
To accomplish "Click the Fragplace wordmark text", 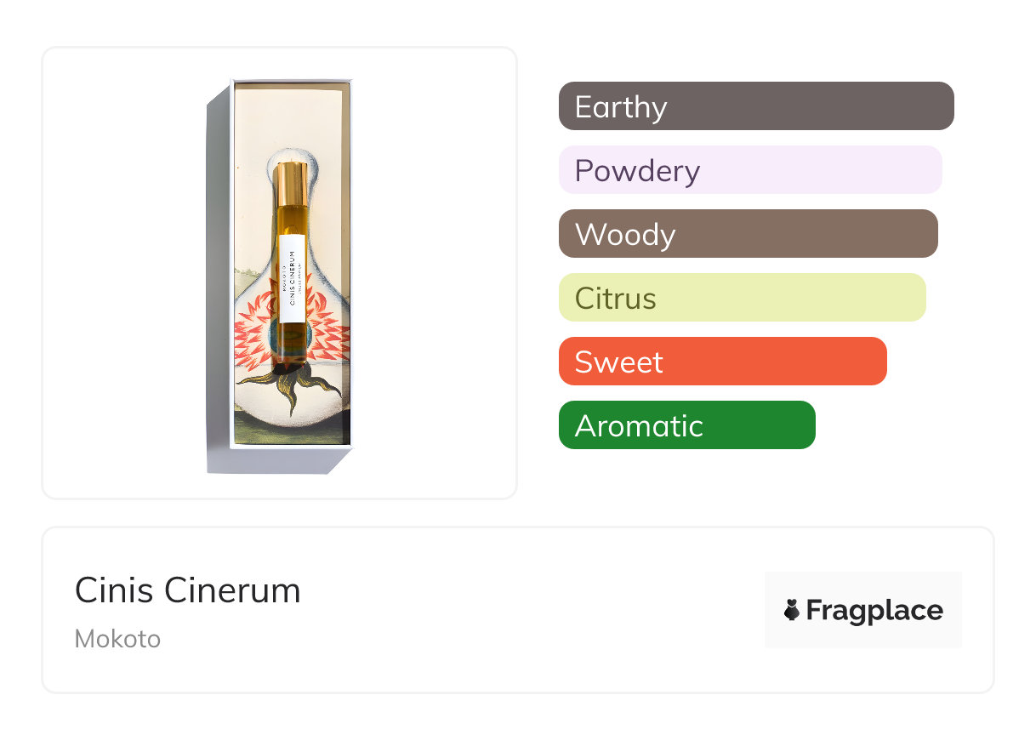I will click(874, 610).
